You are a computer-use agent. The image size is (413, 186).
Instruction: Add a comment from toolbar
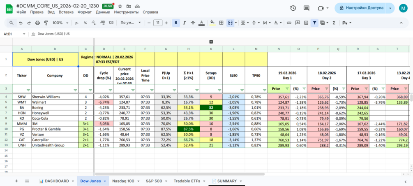point(298,23)
